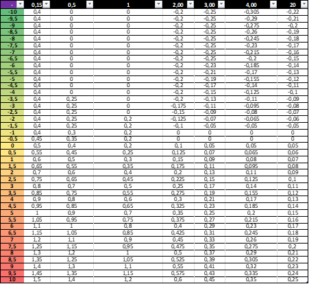This screenshot has width=309, height=284.
Task: Open filter dropdown for the 2,00 column
Action: [x=190, y=4]
